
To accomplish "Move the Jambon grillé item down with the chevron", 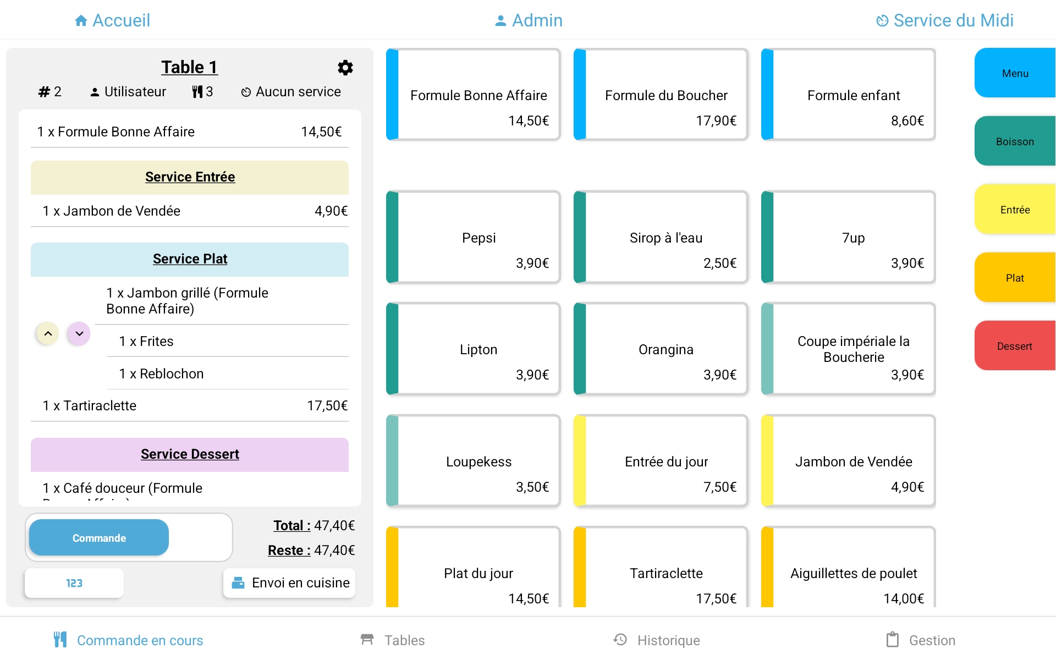I will 78,333.
